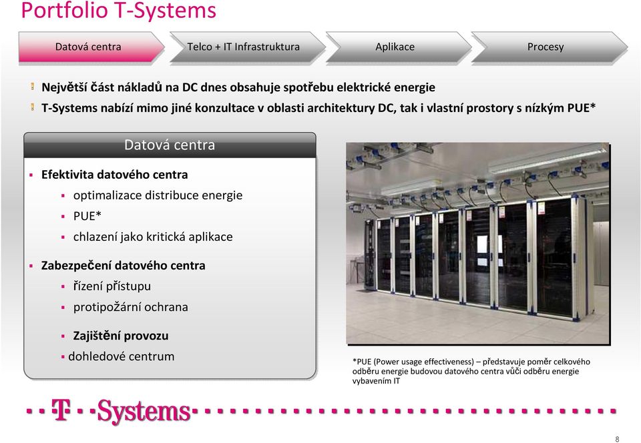Select the Datová centra arrow tab
The width and height of the screenshot is (641, 443).
pos(91,47)
